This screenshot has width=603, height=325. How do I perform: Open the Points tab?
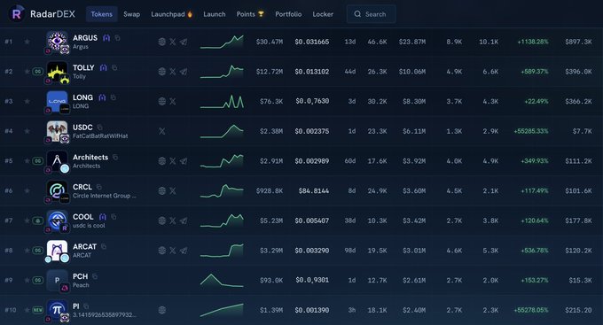coord(250,14)
